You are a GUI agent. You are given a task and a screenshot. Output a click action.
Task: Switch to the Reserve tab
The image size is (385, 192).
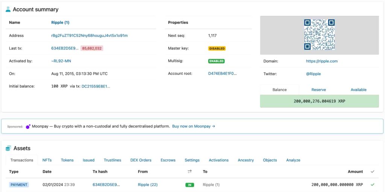coord(319,90)
